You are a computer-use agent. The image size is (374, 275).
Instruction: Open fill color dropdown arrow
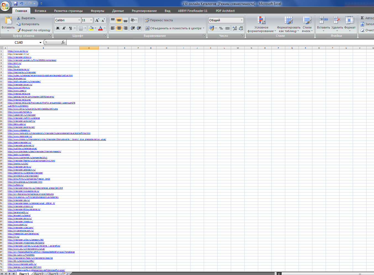(96, 28)
